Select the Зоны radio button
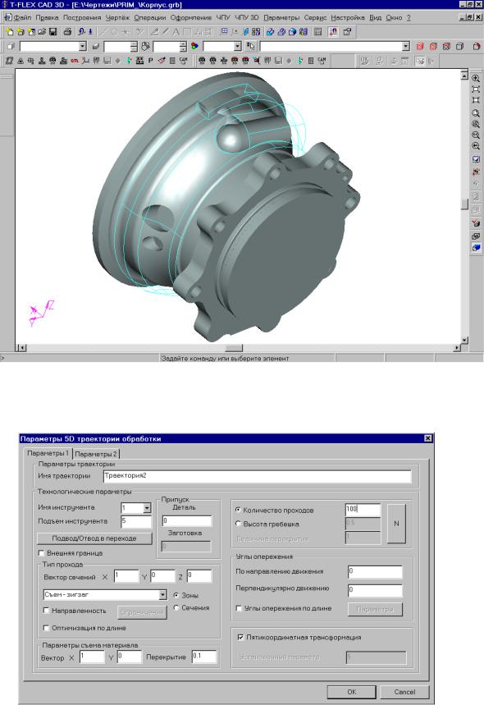 point(176,595)
